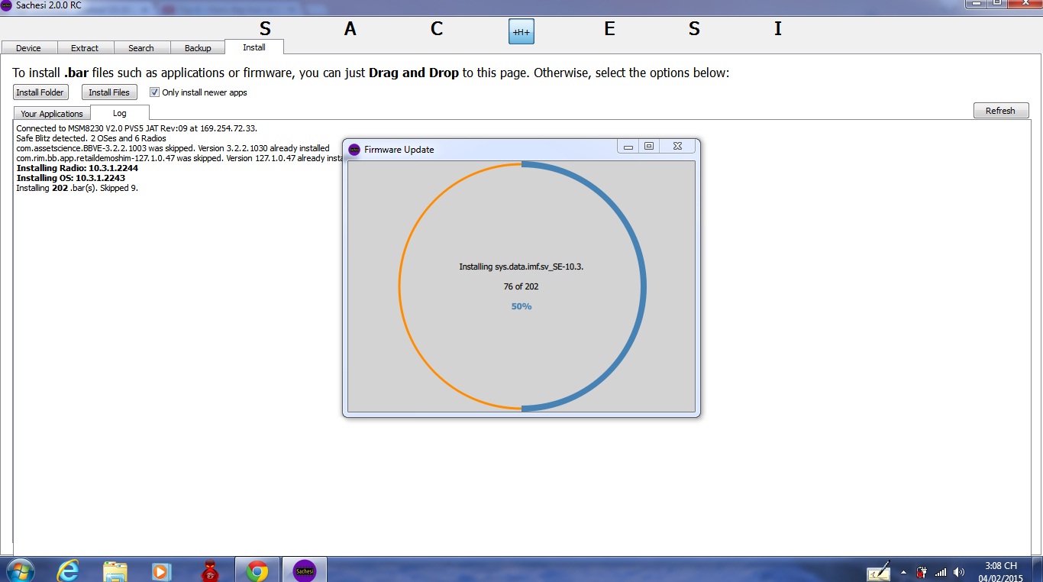
Task: Click the red figure icon in taskbar
Action: (x=210, y=570)
